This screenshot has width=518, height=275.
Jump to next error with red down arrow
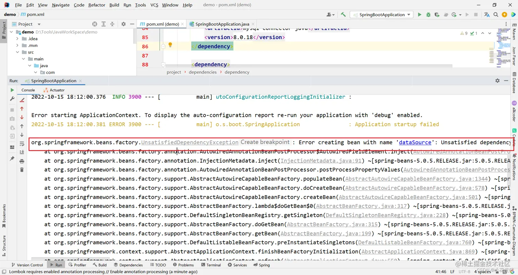coord(22,117)
